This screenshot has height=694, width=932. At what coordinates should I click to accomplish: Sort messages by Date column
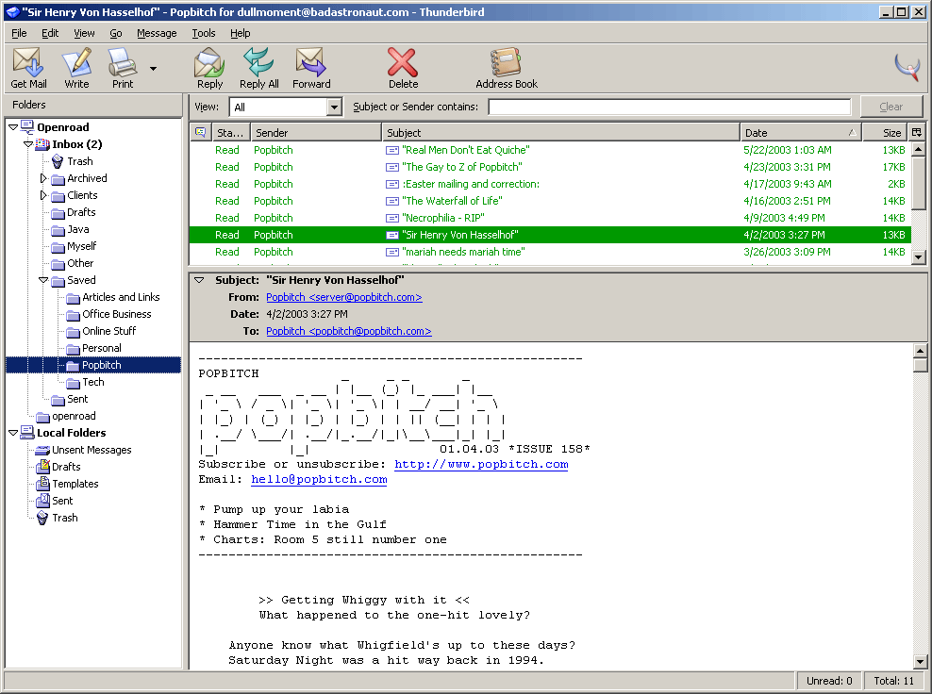coord(801,133)
